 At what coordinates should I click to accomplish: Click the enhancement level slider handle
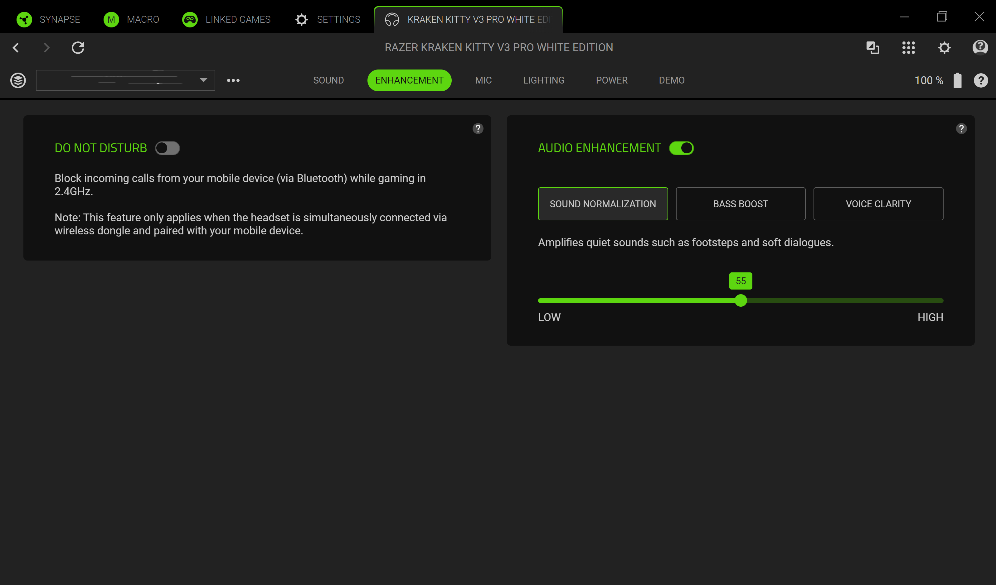(x=741, y=300)
